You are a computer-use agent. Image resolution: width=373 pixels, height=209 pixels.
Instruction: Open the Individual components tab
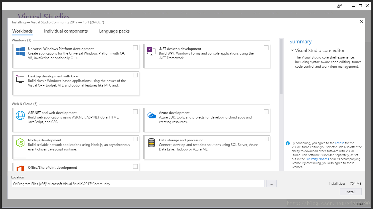[66, 31]
